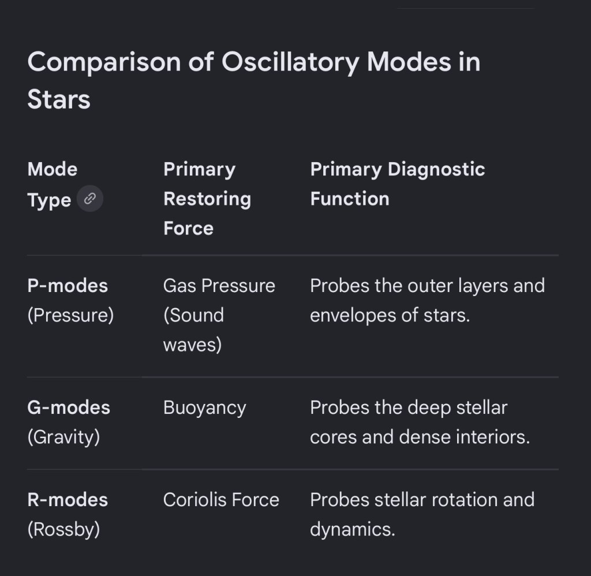This screenshot has width=591, height=576.
Task: Select the Mode Type column header
Action: [x=53, y=184]
